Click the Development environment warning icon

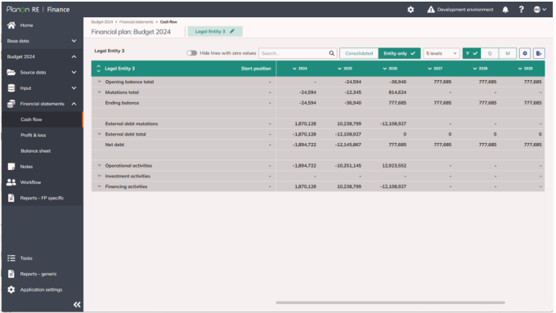click(x=431, y=10)
